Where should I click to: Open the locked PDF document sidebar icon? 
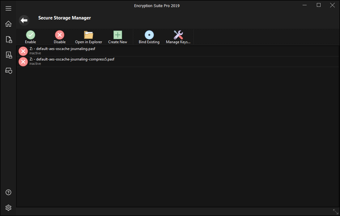click(x=8, y=55)
